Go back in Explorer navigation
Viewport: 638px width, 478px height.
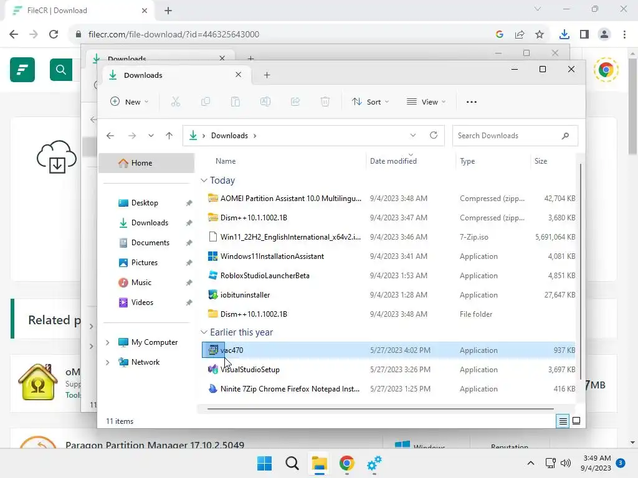click(110, 136)
